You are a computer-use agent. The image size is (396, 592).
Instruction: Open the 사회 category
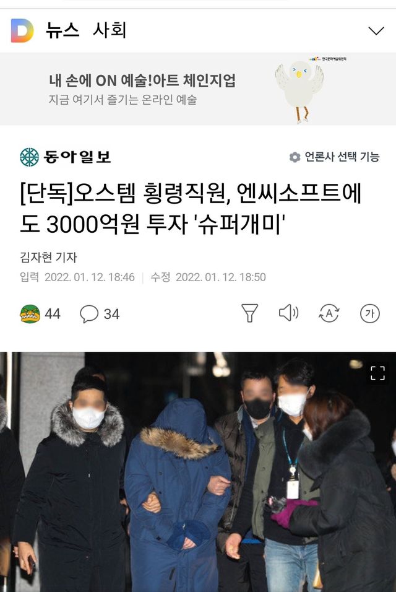pyautogui.click(x=110, y=30)
